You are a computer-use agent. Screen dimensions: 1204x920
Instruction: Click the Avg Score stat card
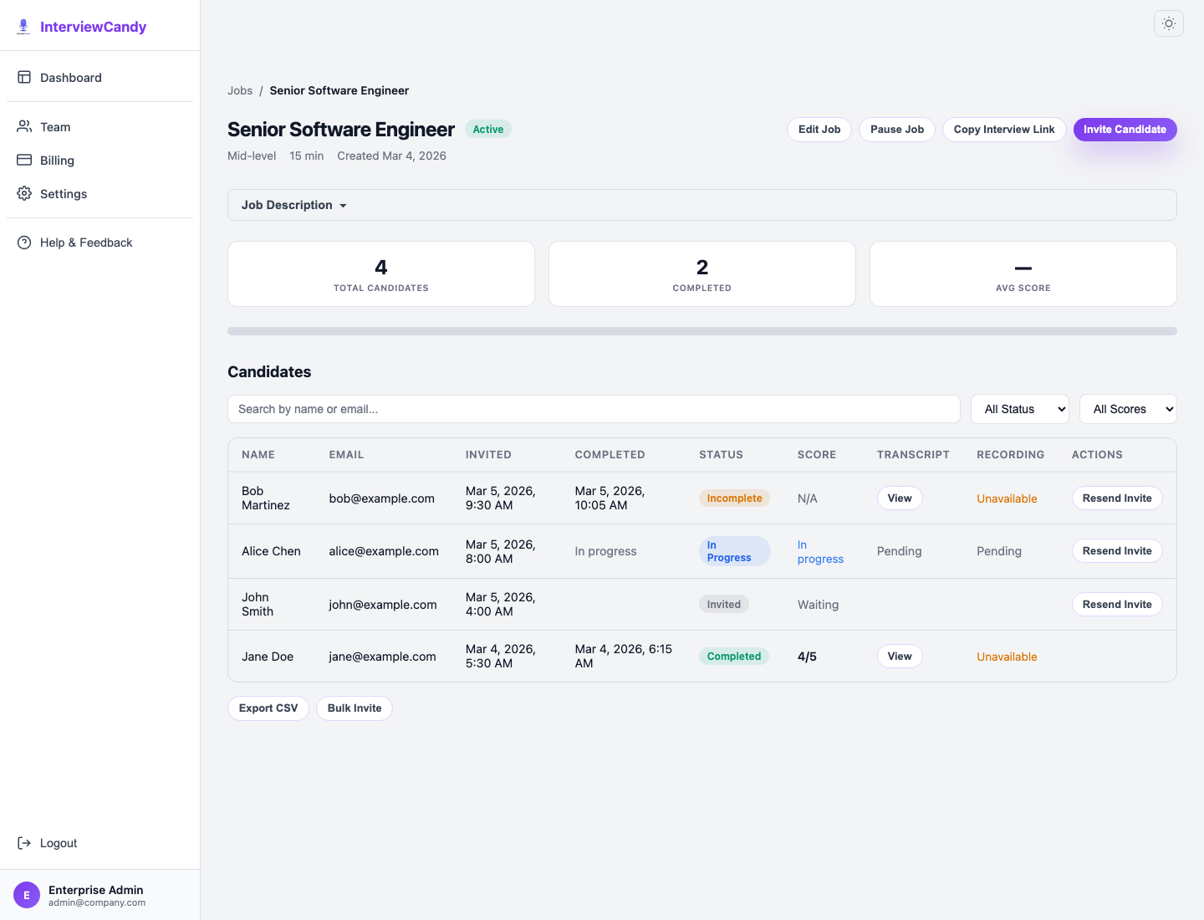(1023, 274)
